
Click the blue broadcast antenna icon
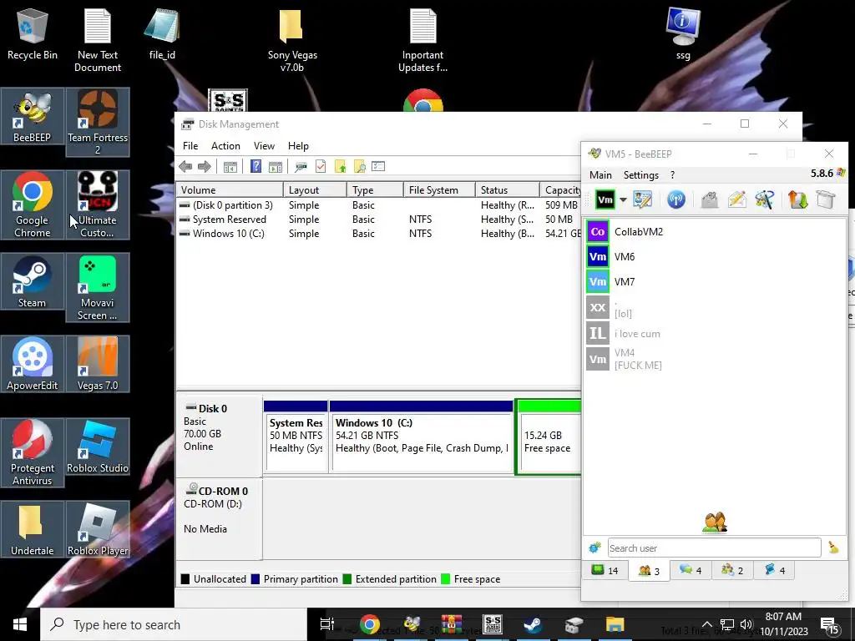click(x=676, y=200)
